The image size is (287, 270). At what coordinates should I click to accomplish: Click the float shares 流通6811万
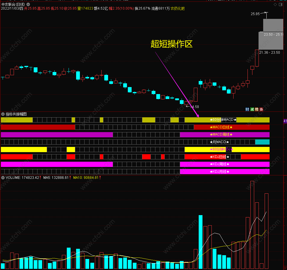(x=160, y=8)
